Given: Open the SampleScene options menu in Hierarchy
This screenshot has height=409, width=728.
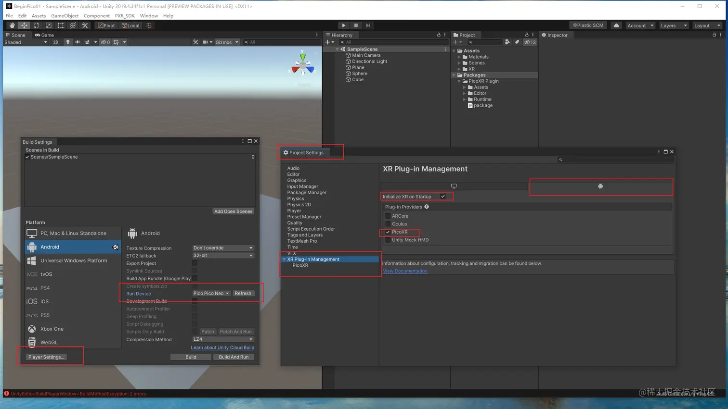Looking at the screenshot, I should pos(445,49).
